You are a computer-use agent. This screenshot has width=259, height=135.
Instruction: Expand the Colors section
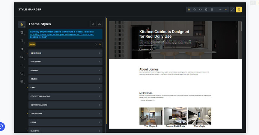tap(65, 79)
